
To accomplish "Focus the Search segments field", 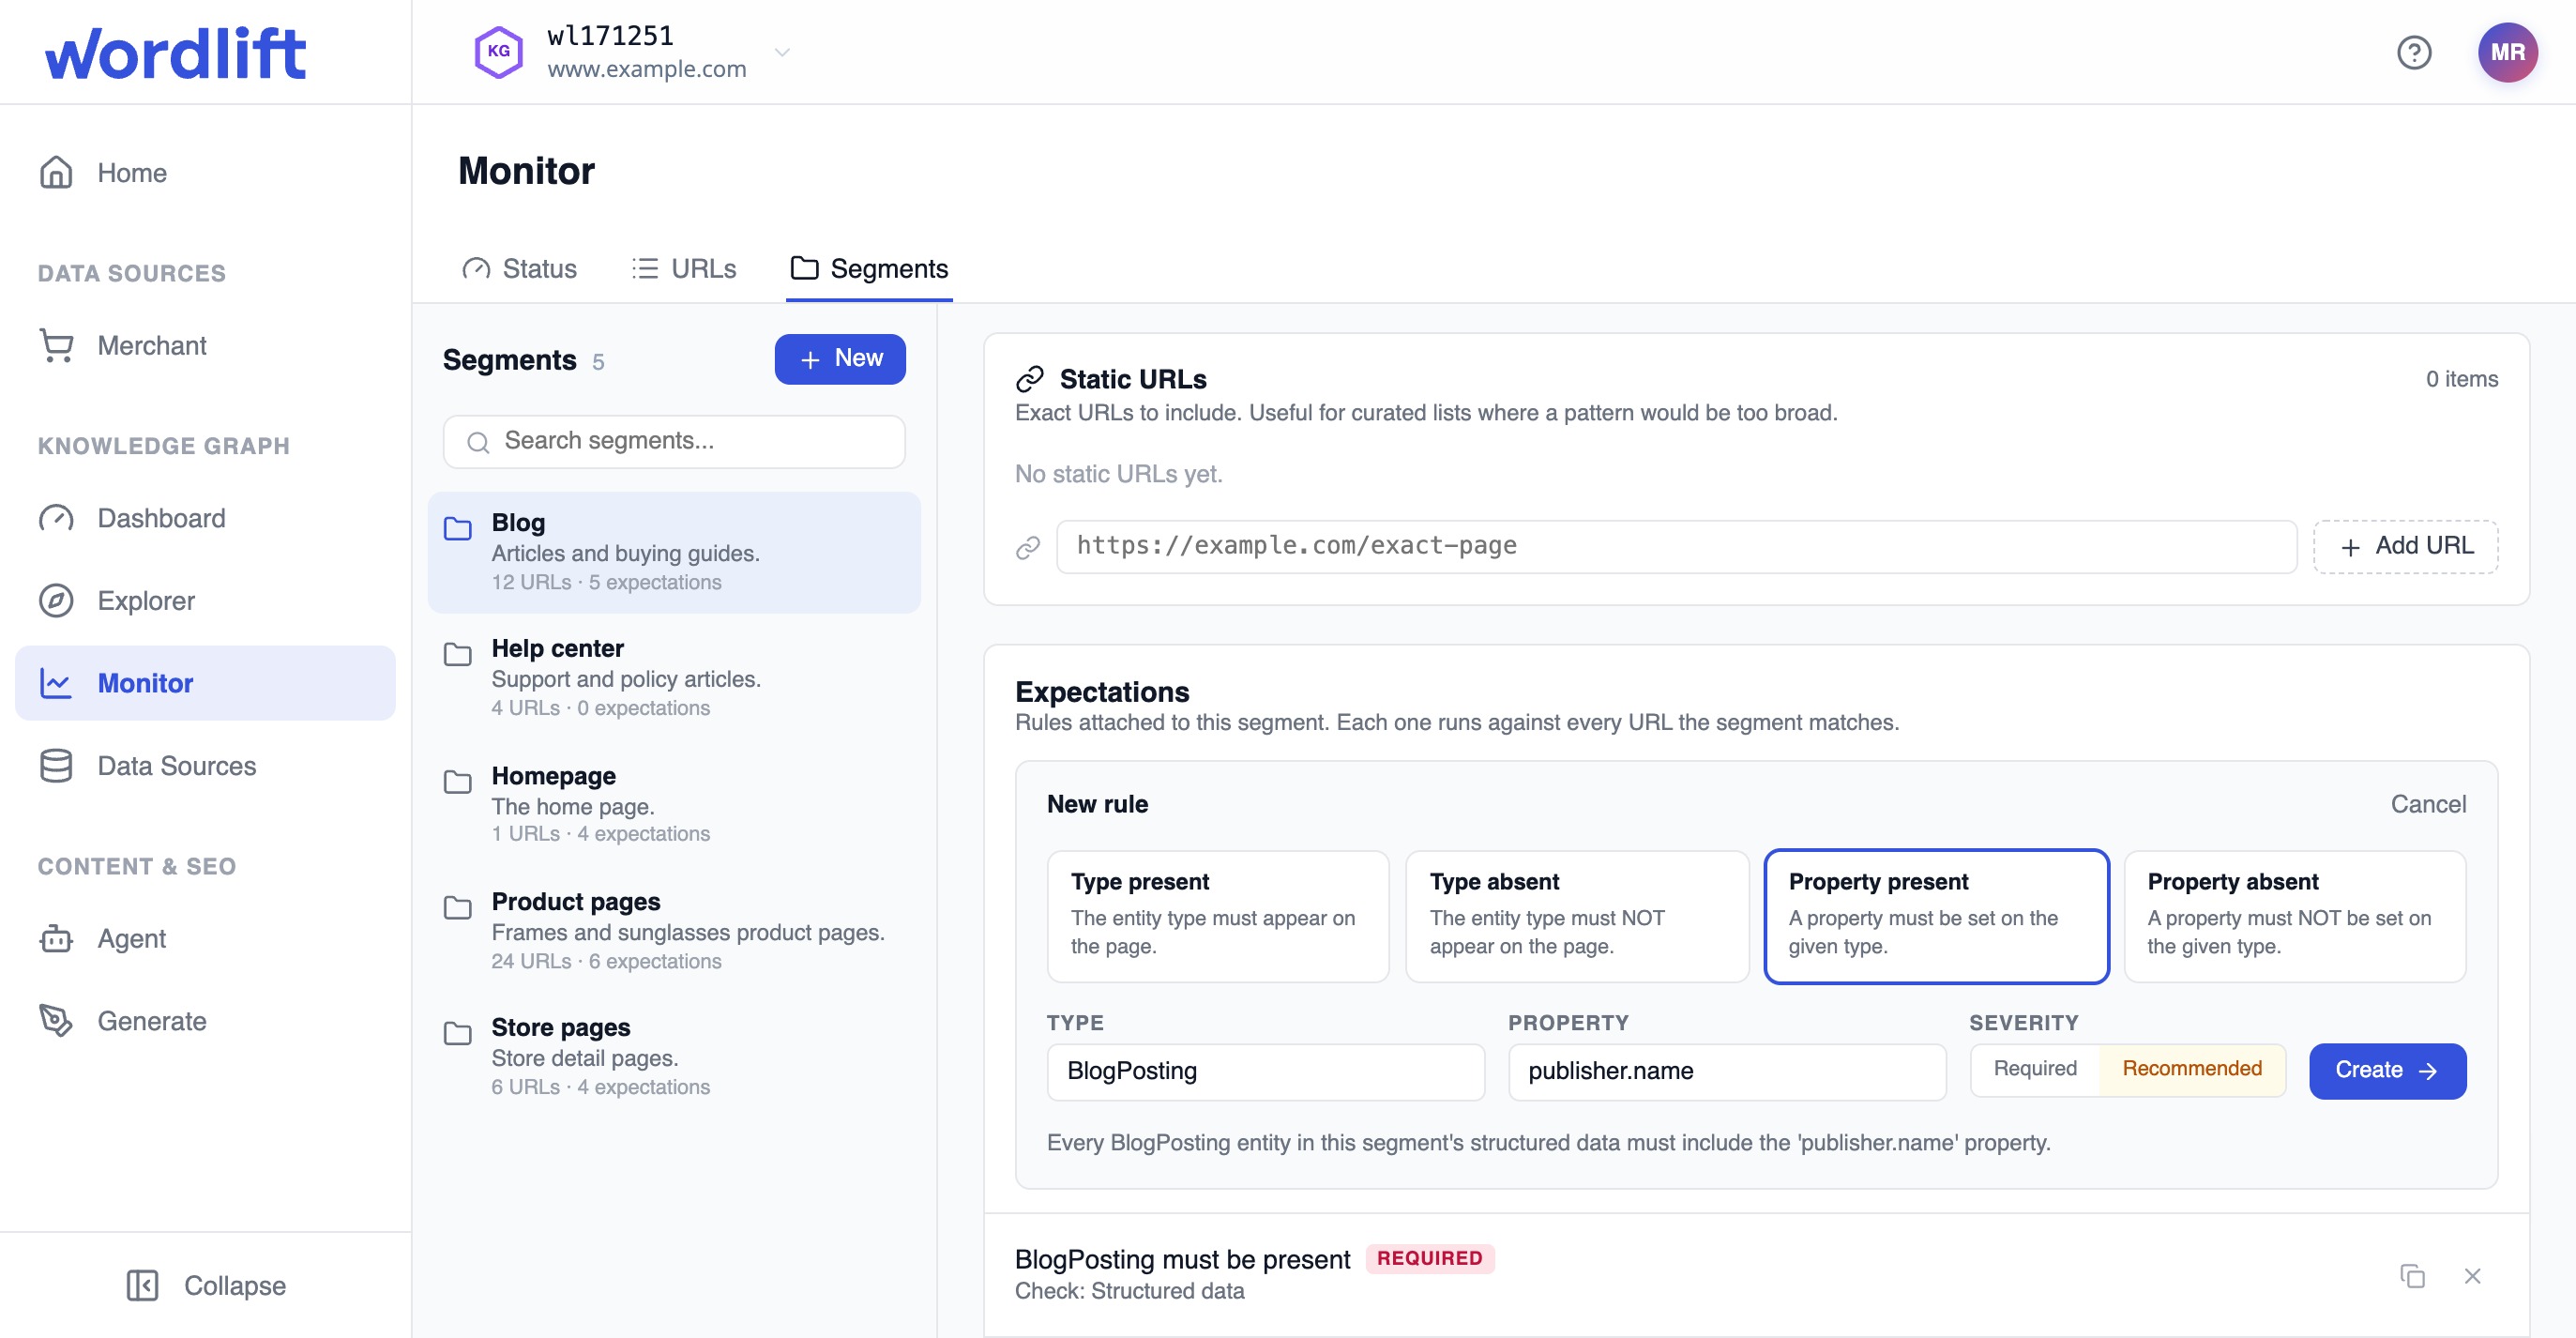I will coord(674,441).
